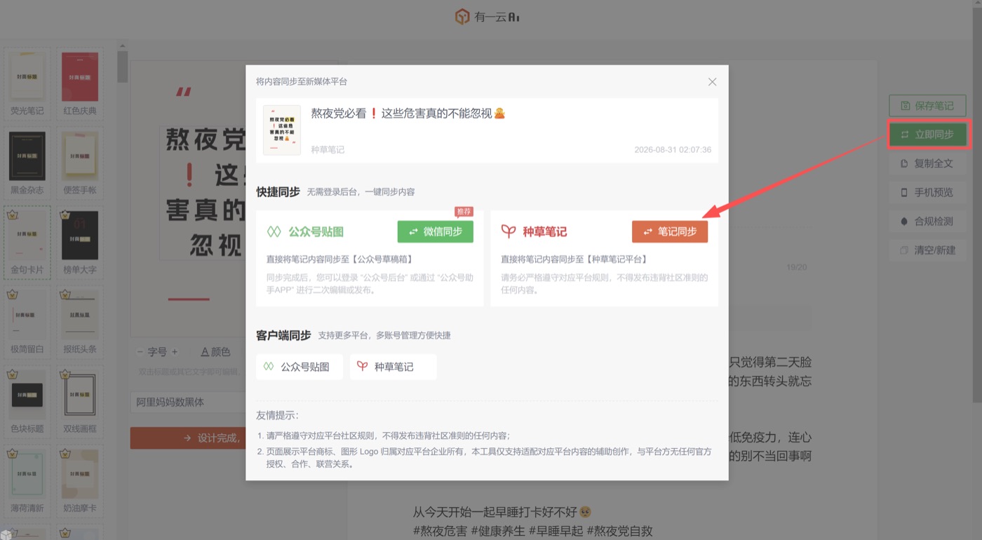Click the 公众号贴图 logo icon under 快捷同步
The image size is (982, 540).
[274, 231]
